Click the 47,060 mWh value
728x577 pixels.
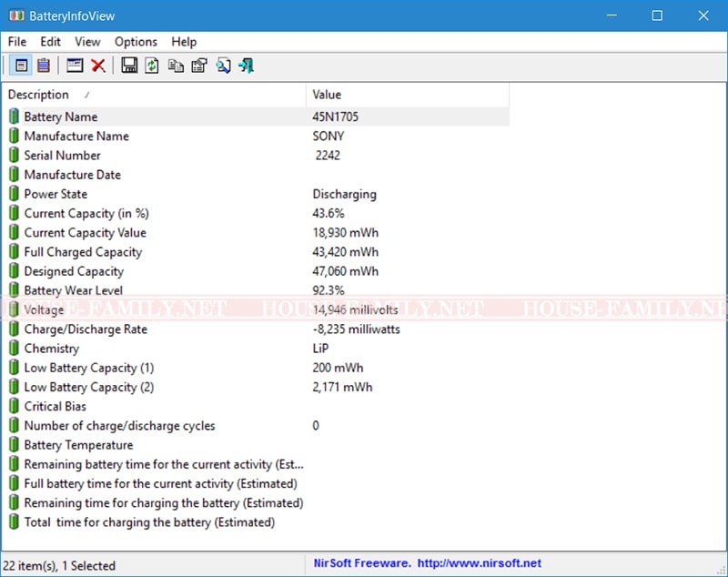pyautogui.click(x=346, y=271)
